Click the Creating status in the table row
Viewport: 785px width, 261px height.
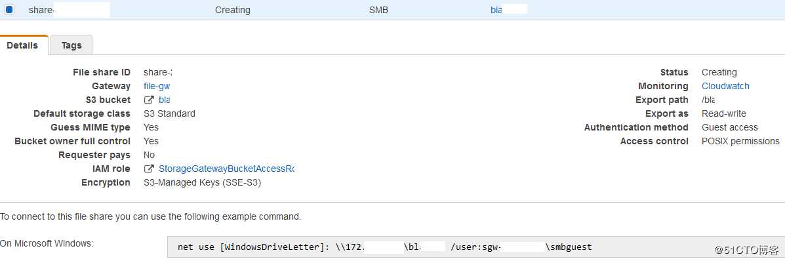233,10
